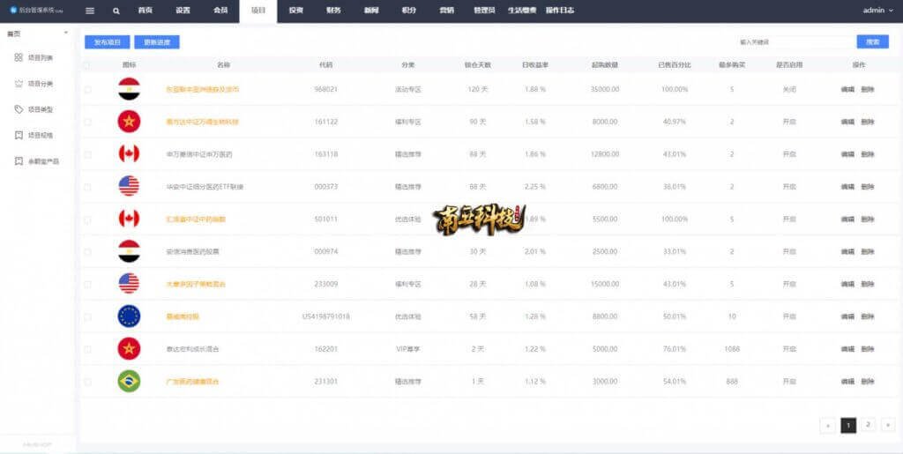903x454 pixels.
Task: Open the 操作日志 top menu item
Action: click(560, 11)
